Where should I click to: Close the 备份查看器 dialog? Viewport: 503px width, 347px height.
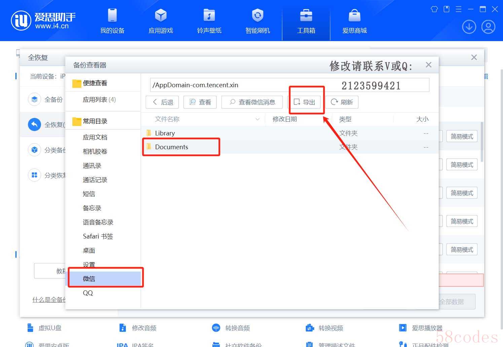point(428,65)
